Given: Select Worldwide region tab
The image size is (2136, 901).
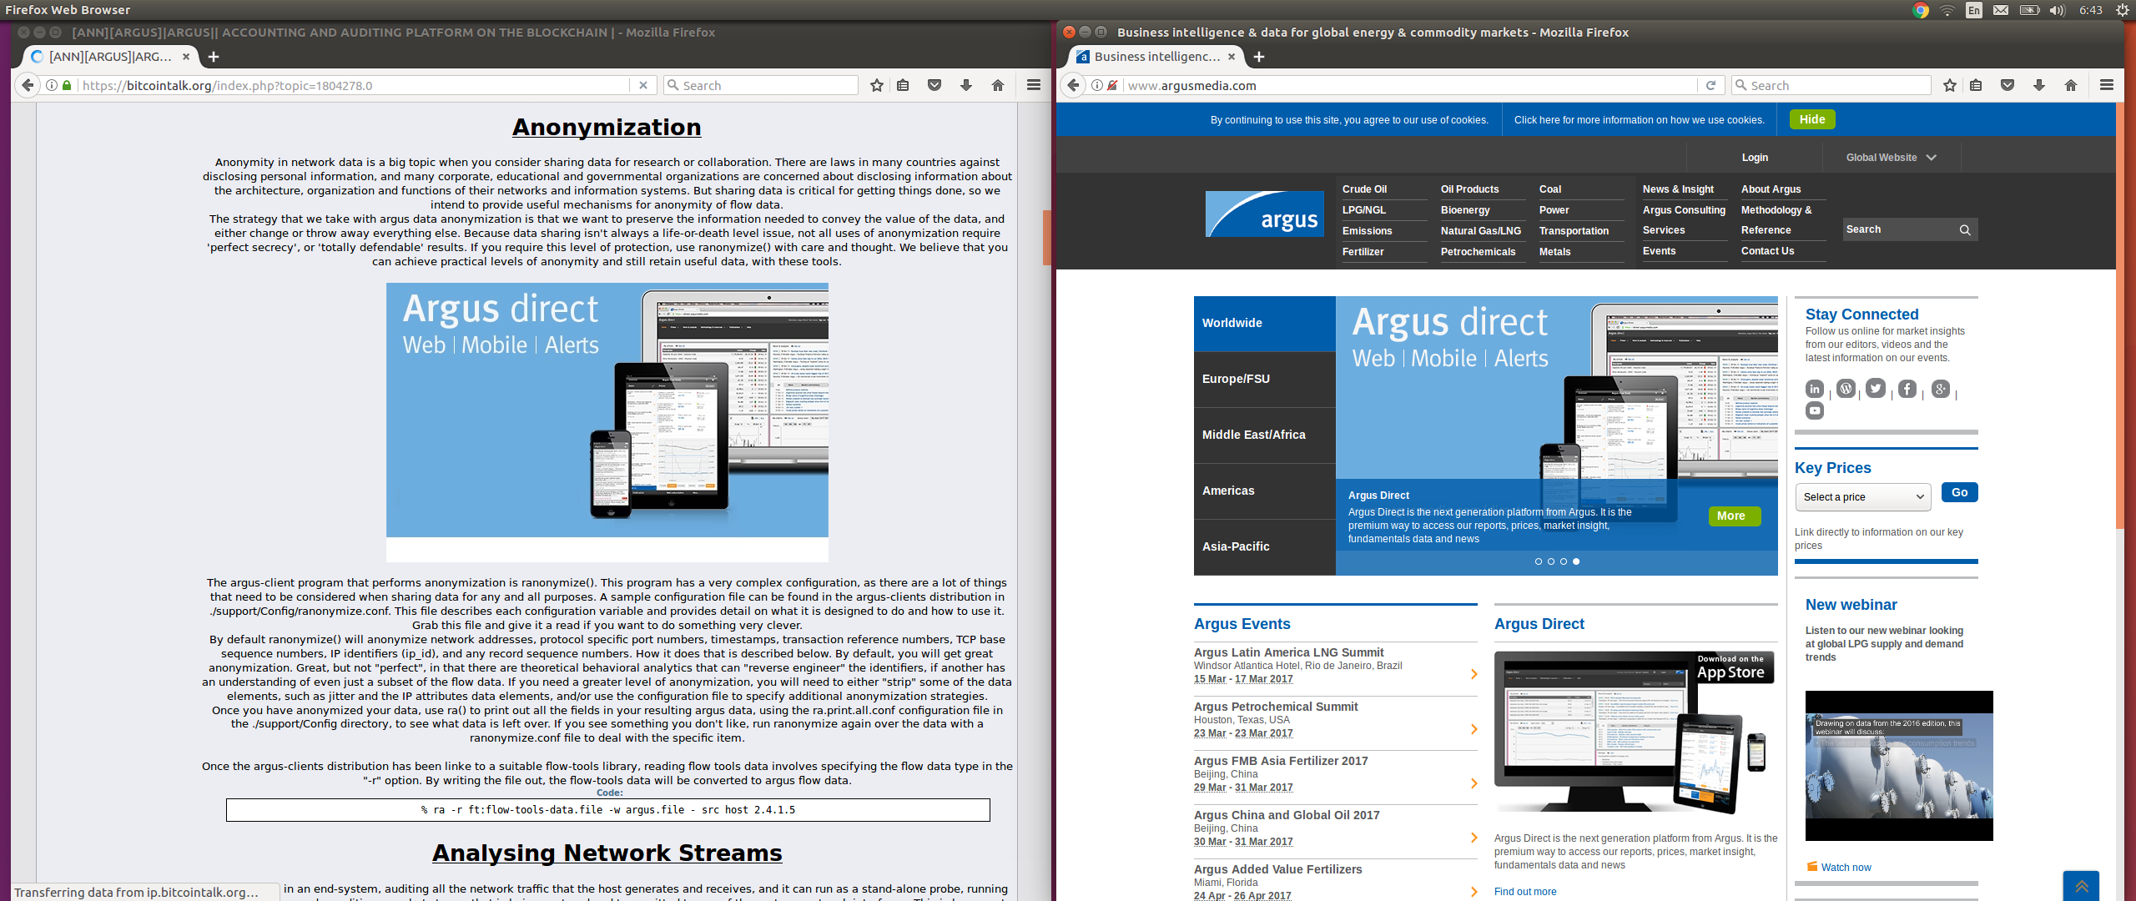Looking at the screenshot, I should 1264,324.
